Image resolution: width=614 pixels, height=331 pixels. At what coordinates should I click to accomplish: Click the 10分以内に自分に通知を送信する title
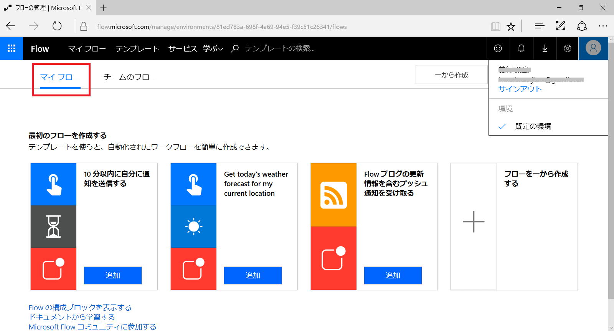[x=117, y=179]
